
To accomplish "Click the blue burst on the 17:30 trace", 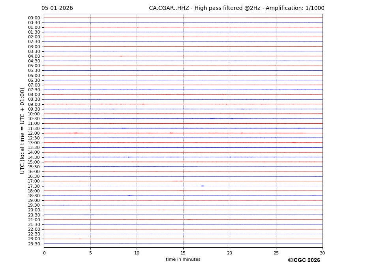I will click(x=202, y=186).
